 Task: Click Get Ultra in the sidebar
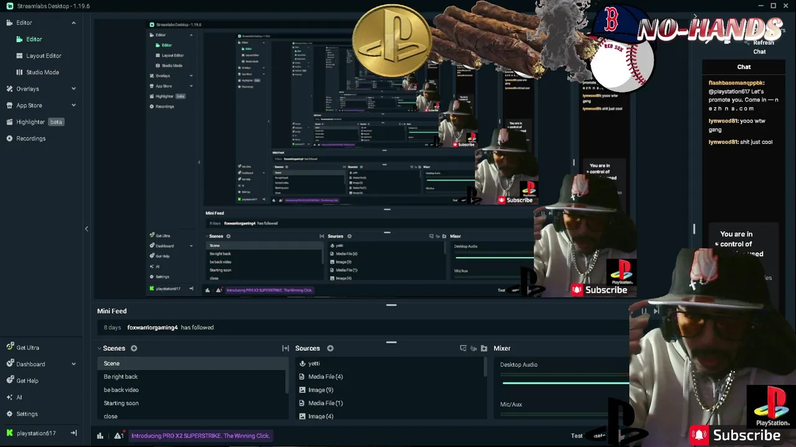[27, 348]
